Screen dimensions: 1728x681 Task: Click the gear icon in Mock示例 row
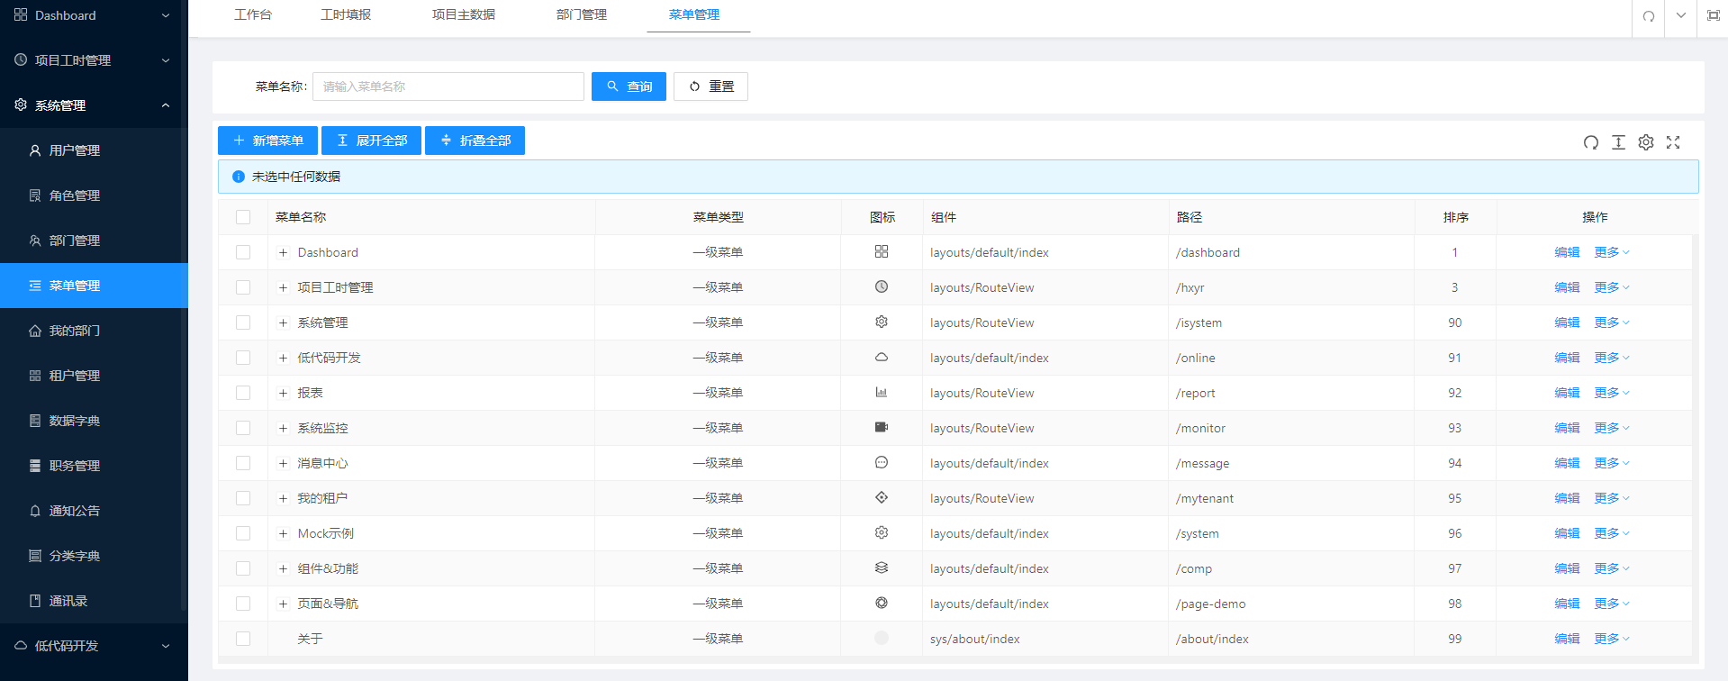[x=882, y=533]
